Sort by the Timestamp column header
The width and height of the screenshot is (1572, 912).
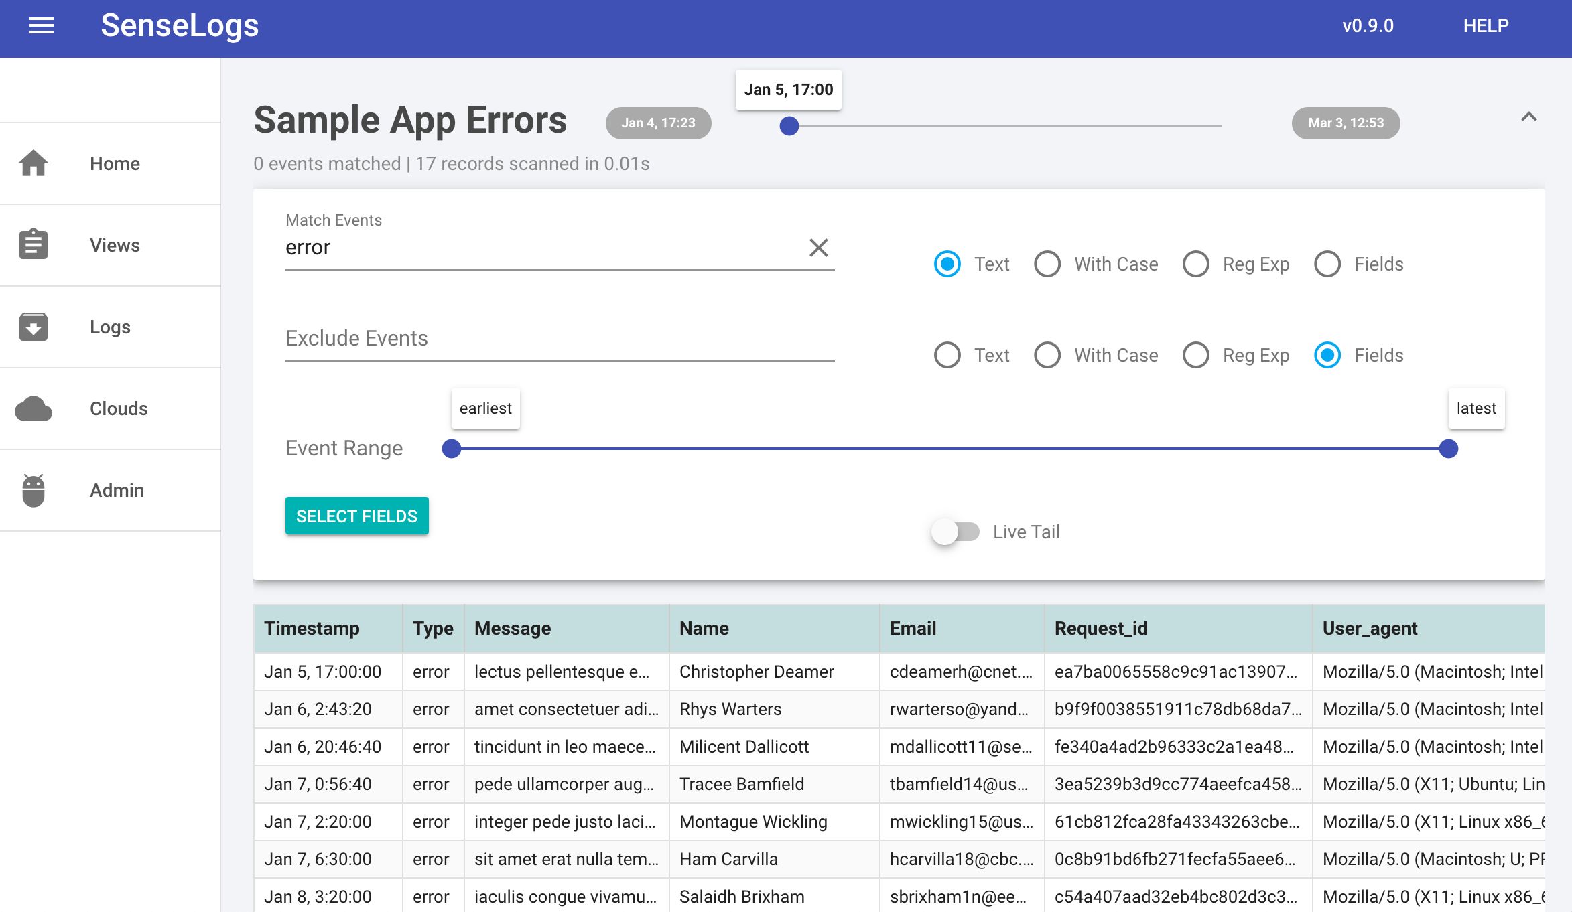(312, 628)
